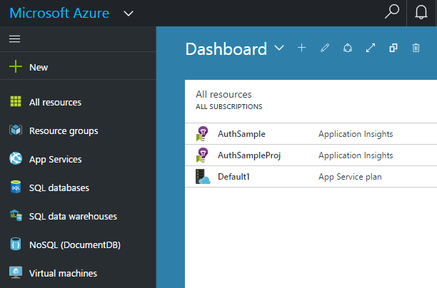Viewport: 437px width, 288px height.
Task: Open the Default1 App Service plan
Action: [x=234, y=176]
